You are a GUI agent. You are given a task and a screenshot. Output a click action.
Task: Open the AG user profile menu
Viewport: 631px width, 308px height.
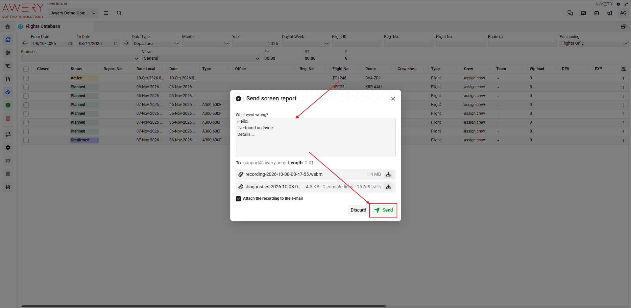pos(623,13)
